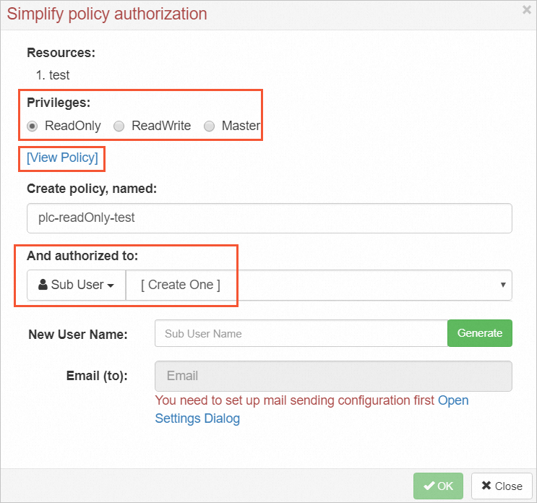Focus the Sub User Name field
This screenshot has width=537, height=503.
pos(301,333)
